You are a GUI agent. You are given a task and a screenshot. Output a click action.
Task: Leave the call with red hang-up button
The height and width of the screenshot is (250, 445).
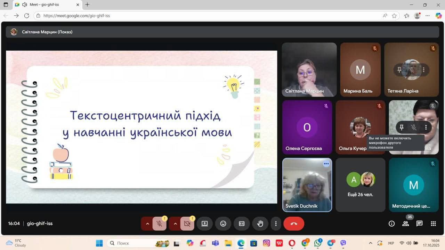[294, 224]
